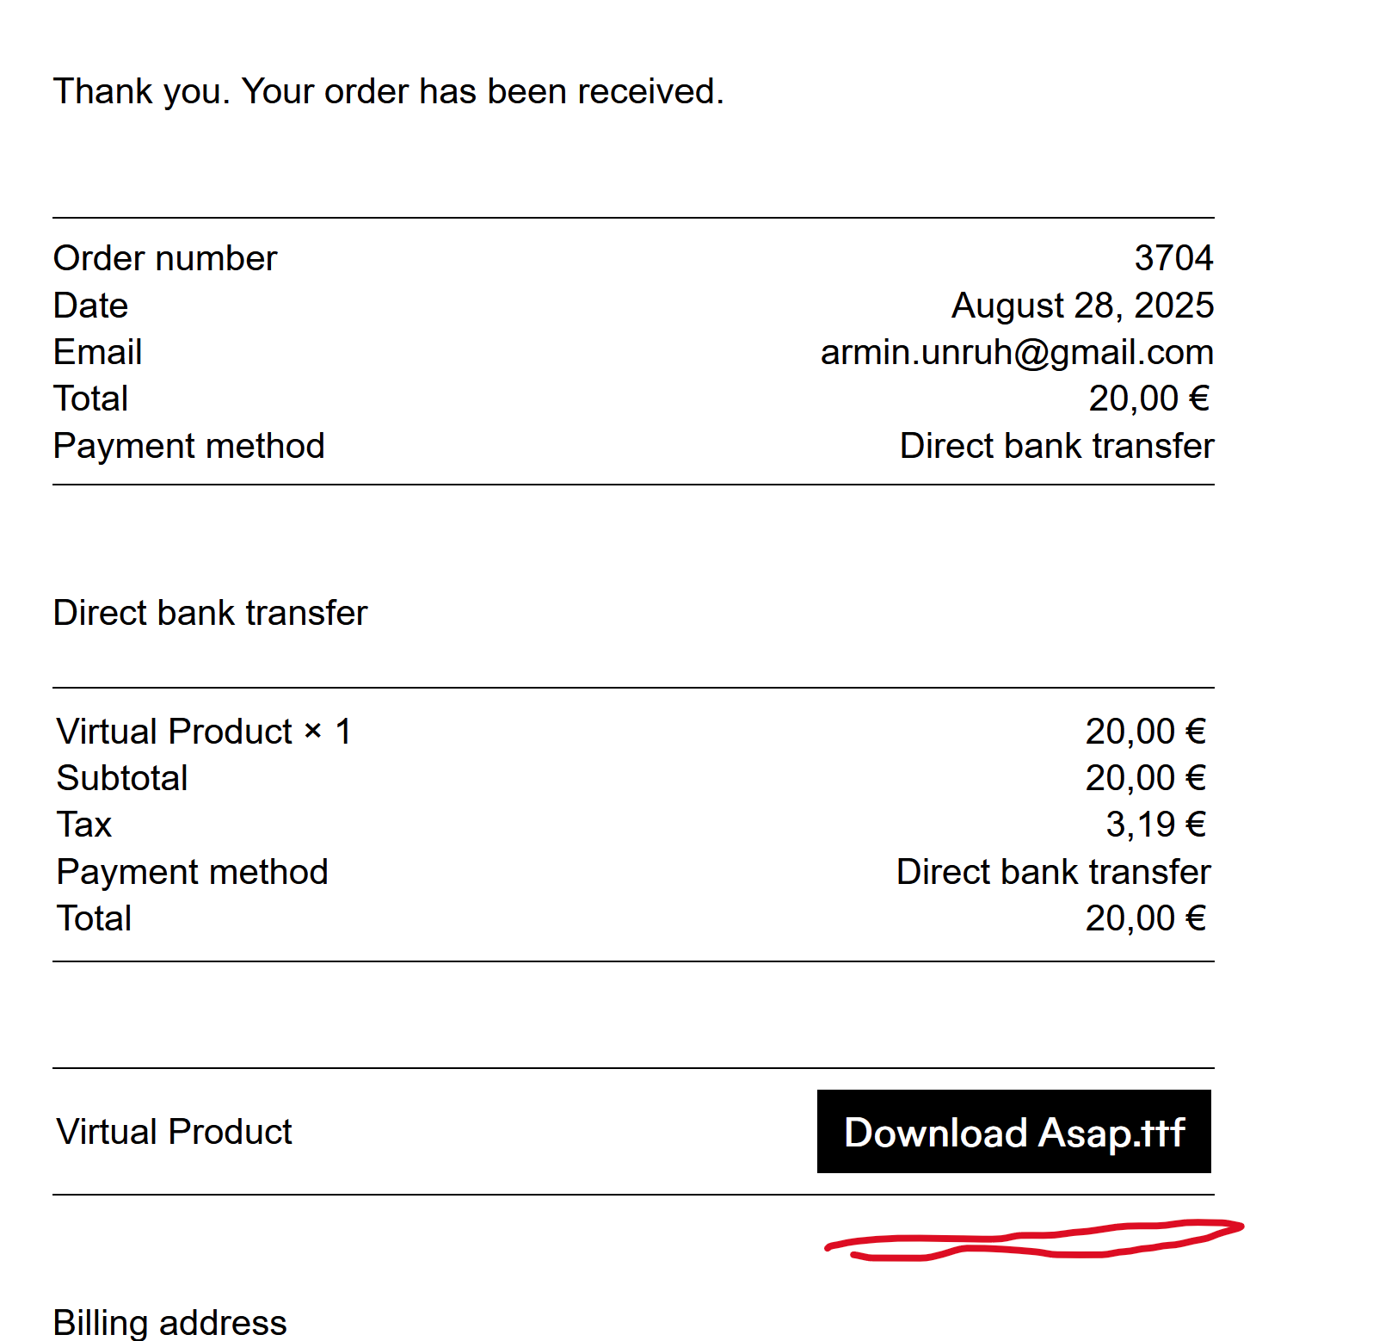Click the Billing address heading
The image size is (1373, 1341).
[169, 1322]
